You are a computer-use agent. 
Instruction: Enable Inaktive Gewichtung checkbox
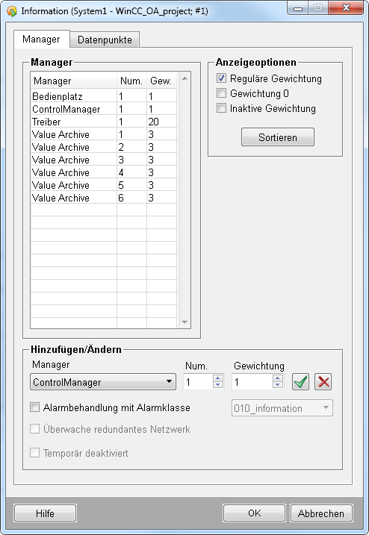pyautogui.click(x=221, y=108)
